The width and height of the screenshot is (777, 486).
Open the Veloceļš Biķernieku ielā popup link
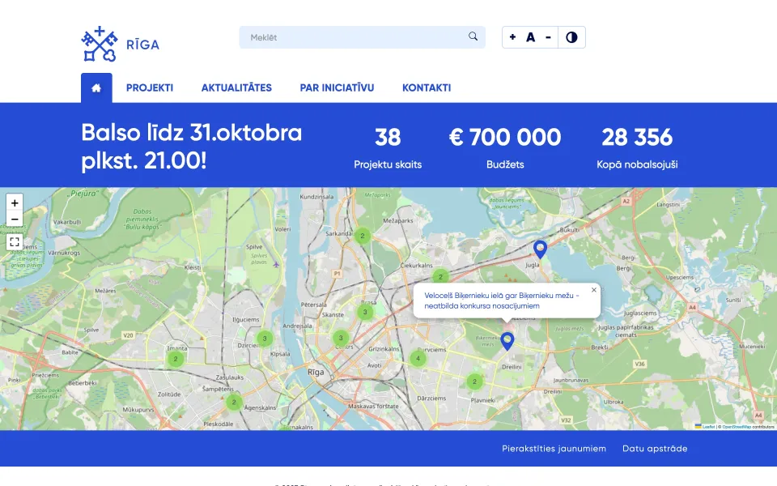502,301
